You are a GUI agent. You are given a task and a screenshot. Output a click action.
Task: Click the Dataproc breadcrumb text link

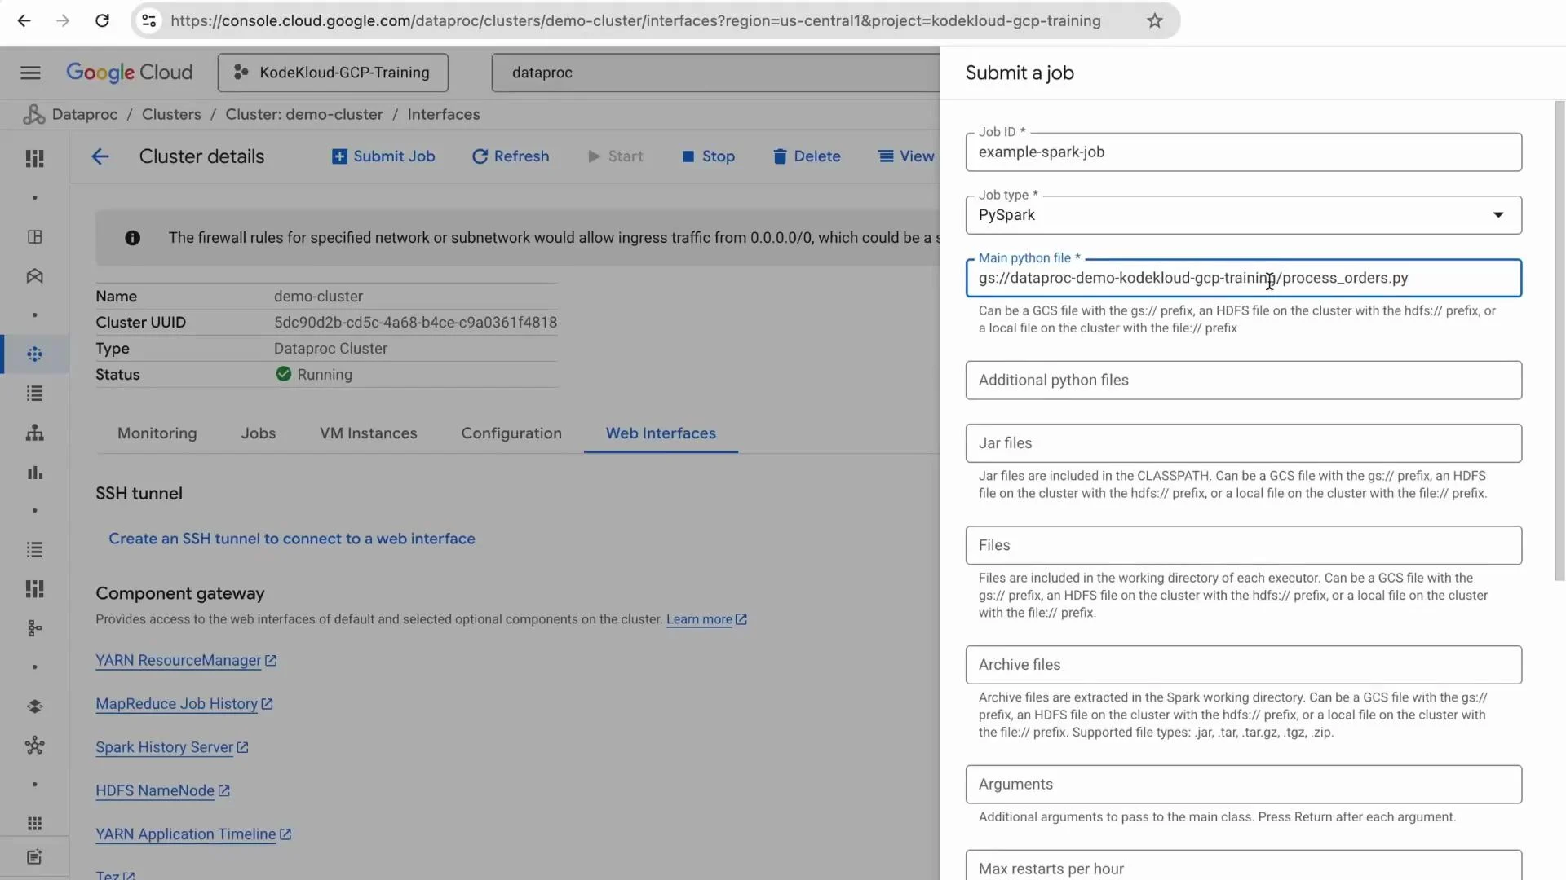tap(85, 114)
